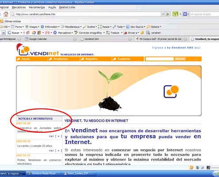Image resolution: width=219 pixels, height=177 pixels.
Task: Click the WordReference W search engine icon
Action: point(185,14)
